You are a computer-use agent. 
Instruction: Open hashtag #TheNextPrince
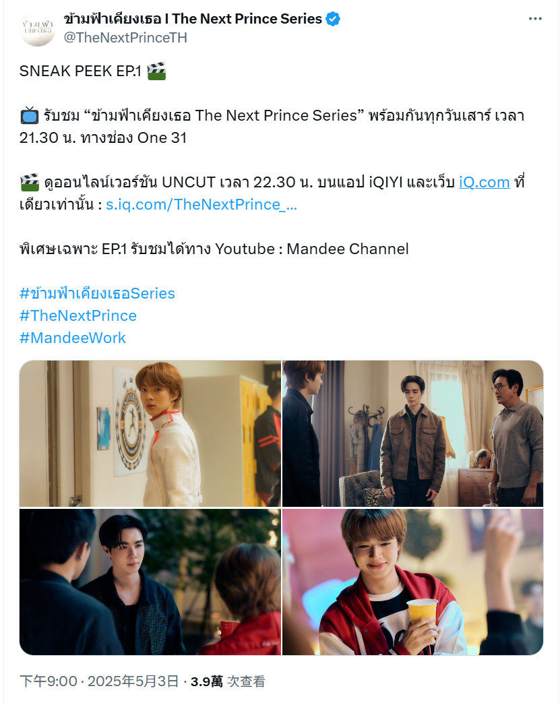tap(77, 315)
